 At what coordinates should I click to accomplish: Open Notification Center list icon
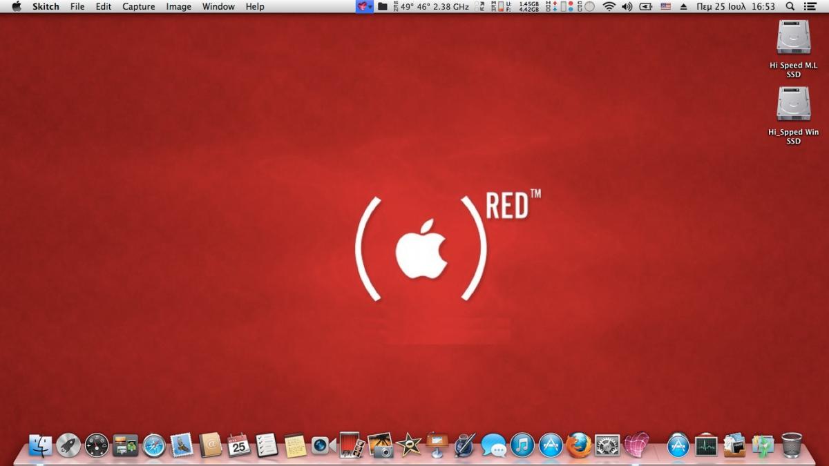pyautogui.click(x=810, y=6)
